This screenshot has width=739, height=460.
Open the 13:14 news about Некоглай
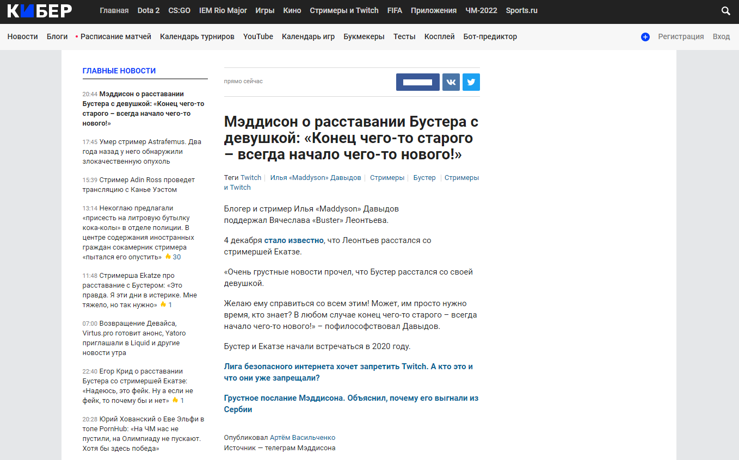pos(138,232)
